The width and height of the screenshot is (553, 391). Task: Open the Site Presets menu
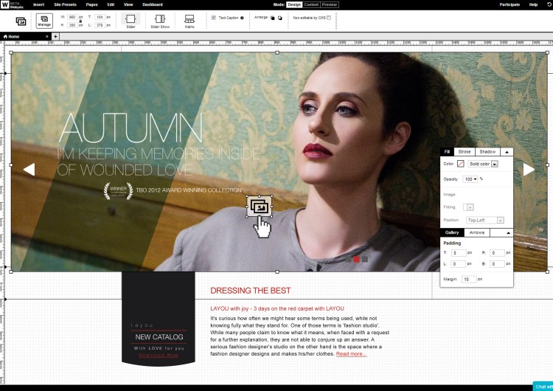[x=65, y=4]
